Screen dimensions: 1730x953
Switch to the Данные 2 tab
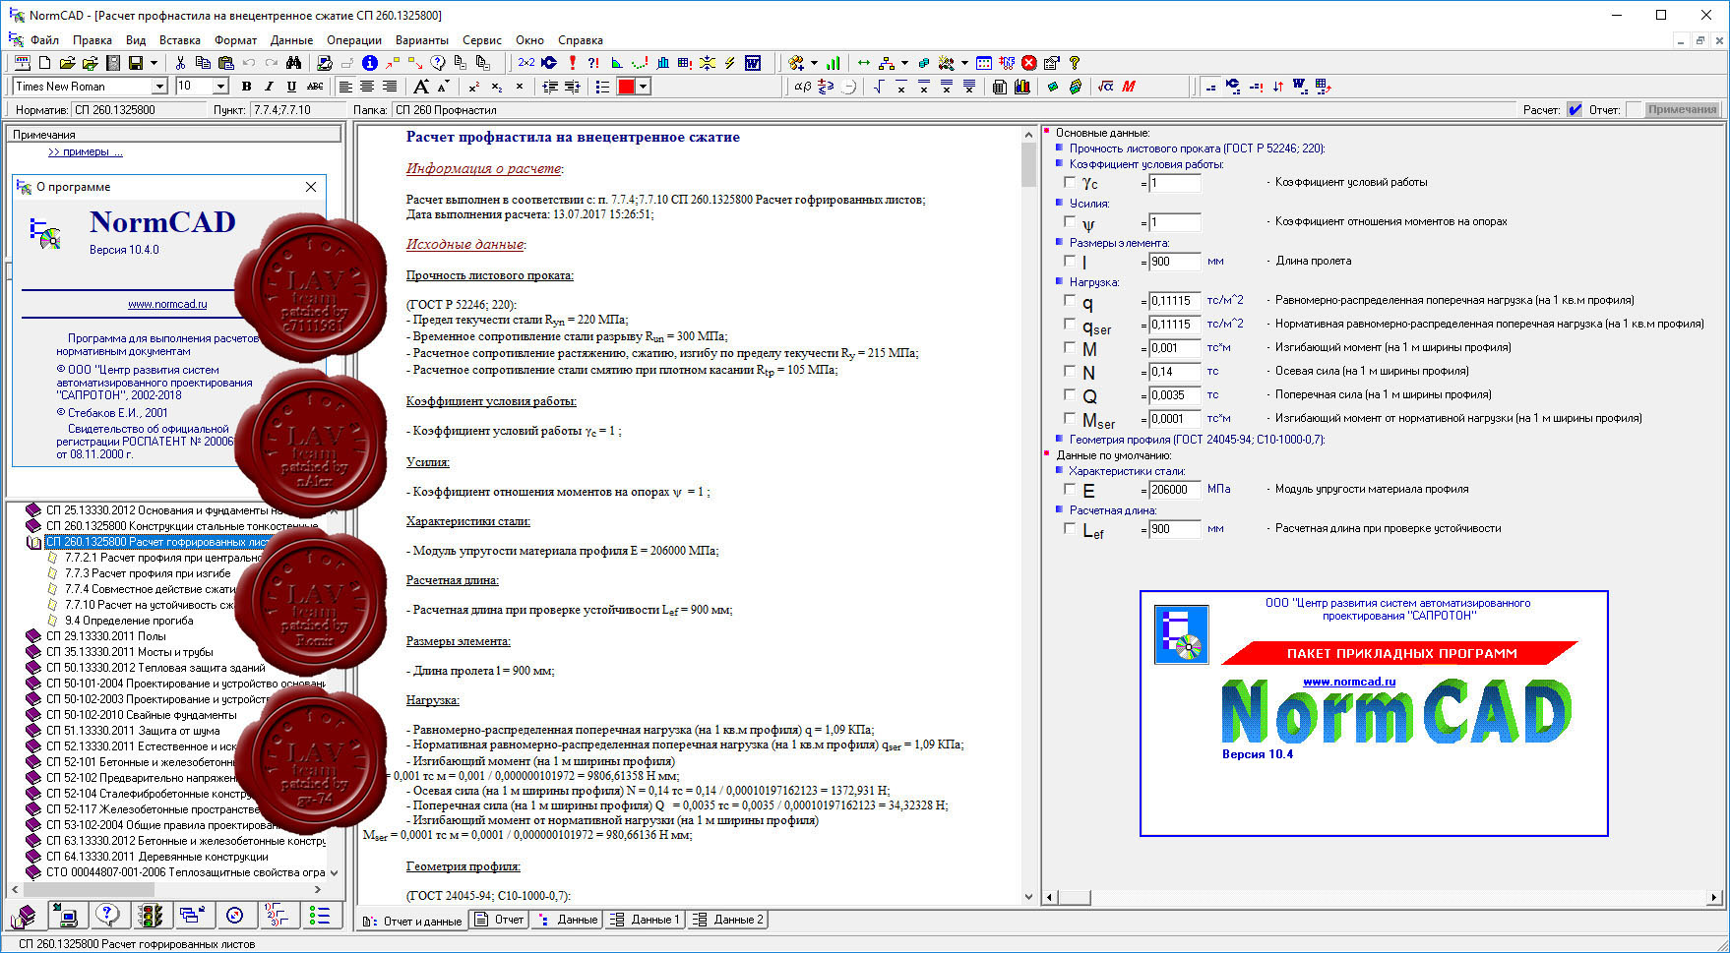coord(727,920)
